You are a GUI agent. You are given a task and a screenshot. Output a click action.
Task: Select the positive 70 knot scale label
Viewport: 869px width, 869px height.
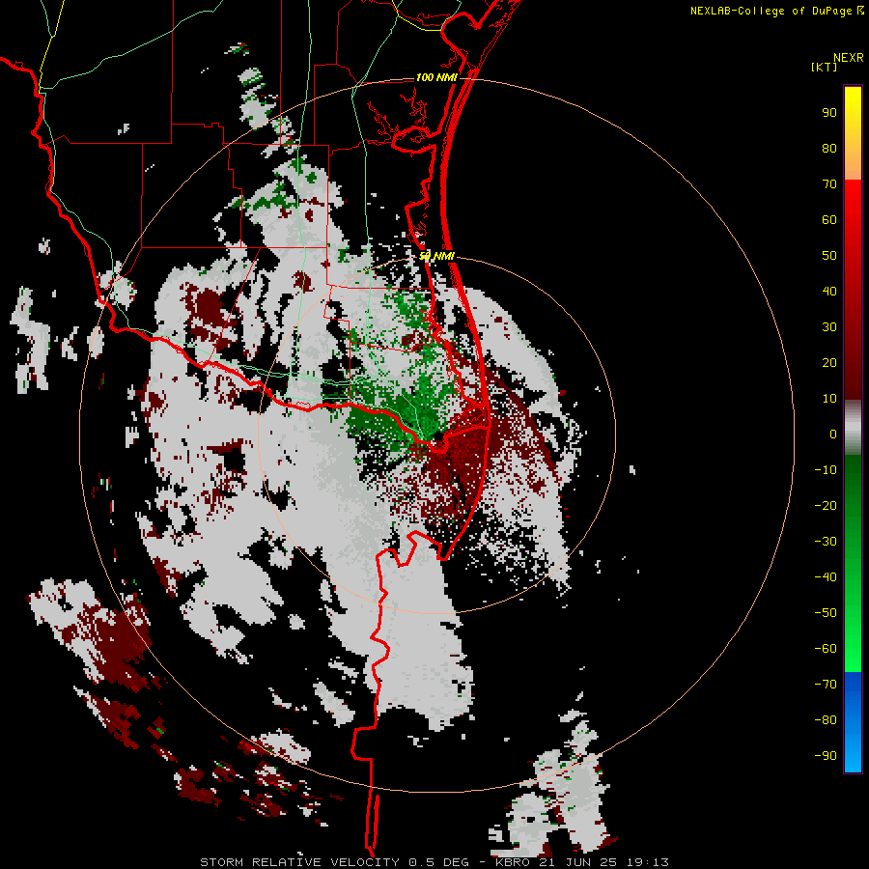tap(829, 184)
